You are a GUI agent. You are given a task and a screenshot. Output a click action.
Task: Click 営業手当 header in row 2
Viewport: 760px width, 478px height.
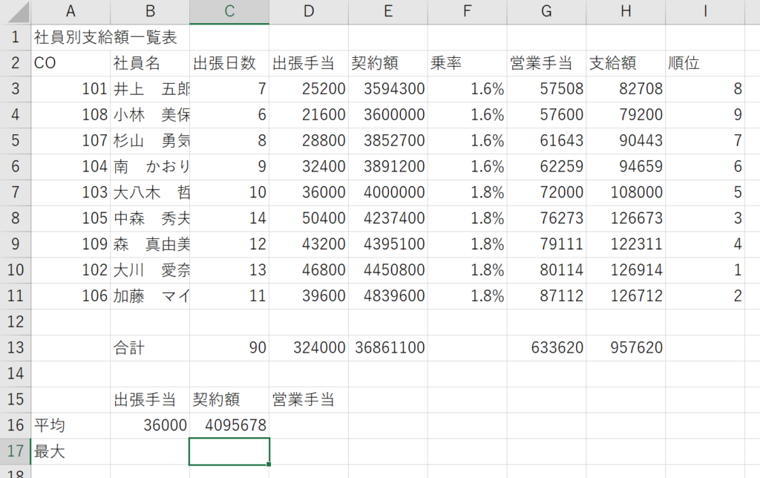point(547,63)
